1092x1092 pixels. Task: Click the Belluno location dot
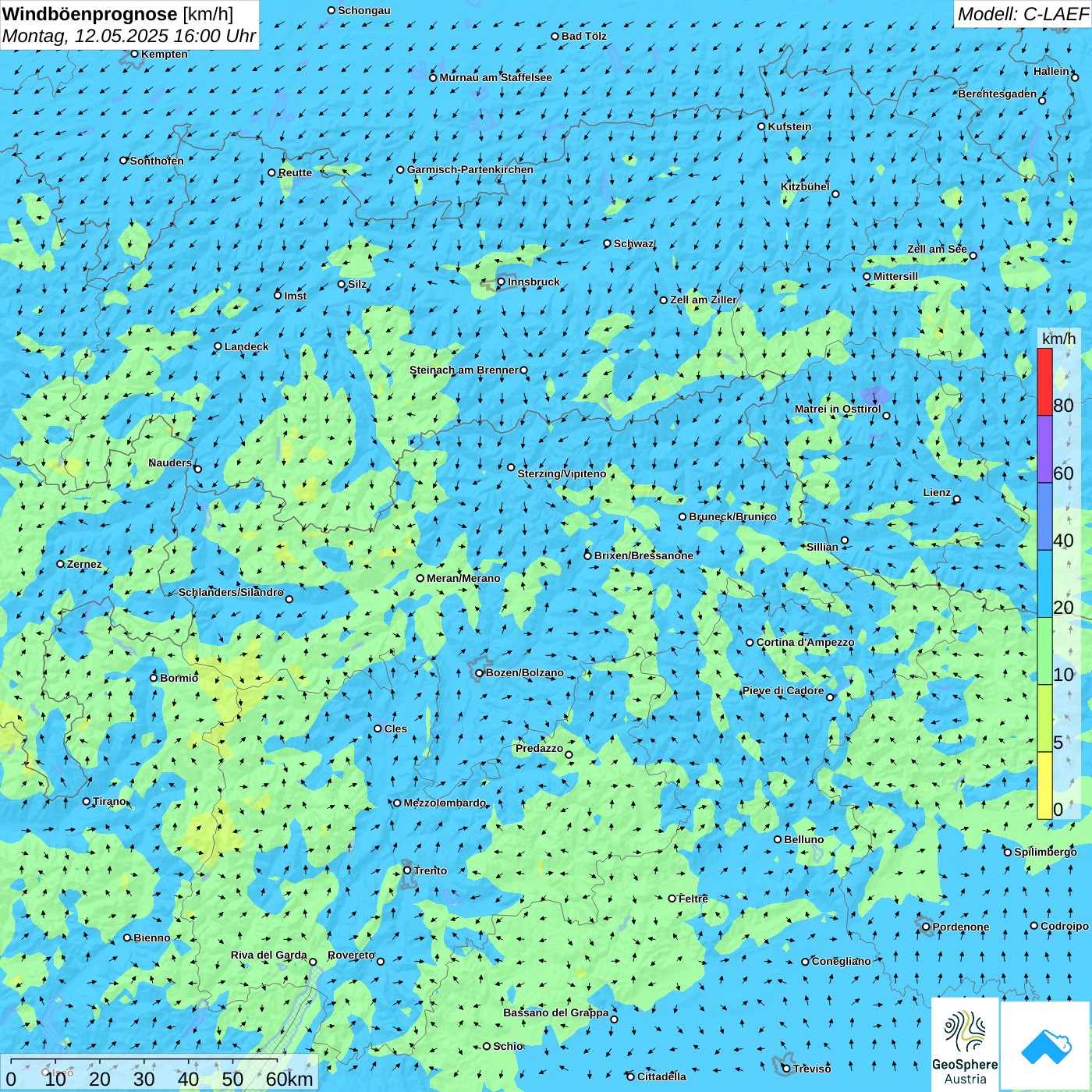(x=778, y=839)
